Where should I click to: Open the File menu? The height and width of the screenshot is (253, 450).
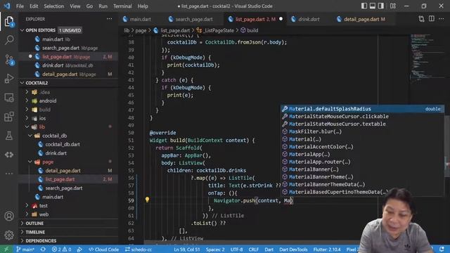tap(20, 6)
